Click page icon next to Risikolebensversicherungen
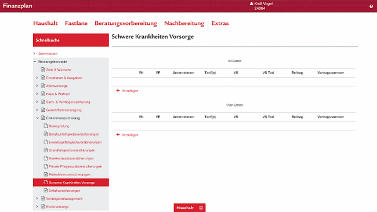 46,174
